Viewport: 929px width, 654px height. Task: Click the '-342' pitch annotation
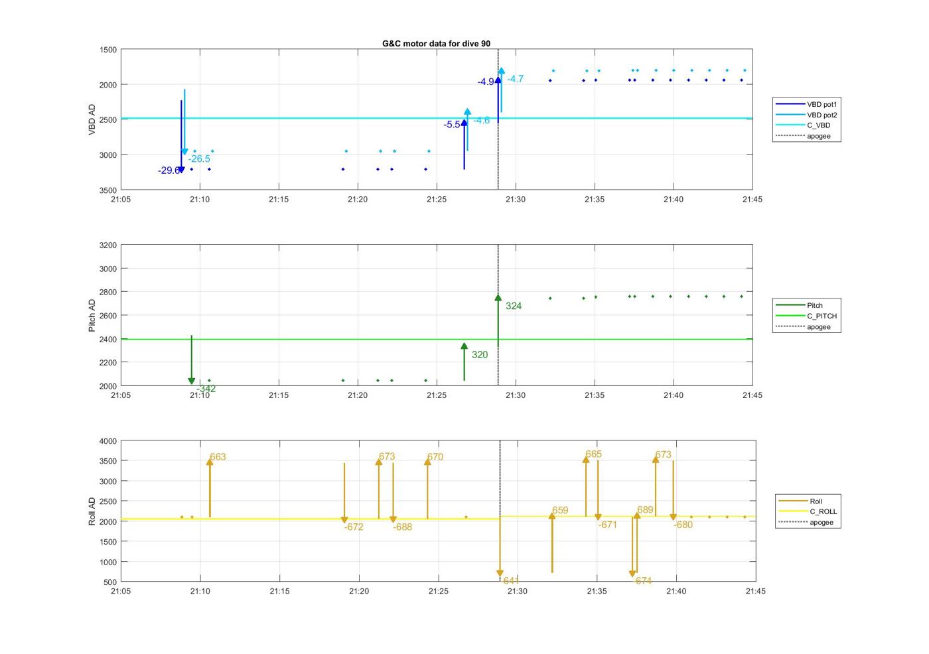tap(206, 389)
